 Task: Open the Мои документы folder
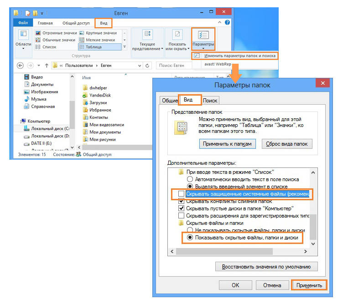102,132
